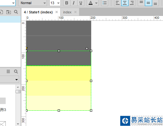
Task: Click the middle right selection handle
Action: tap(91, 81)
